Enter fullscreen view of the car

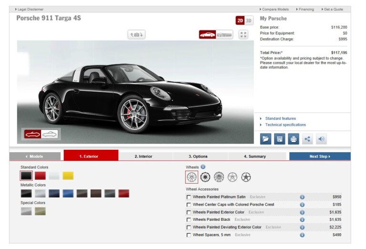click(x=244, y=34)
